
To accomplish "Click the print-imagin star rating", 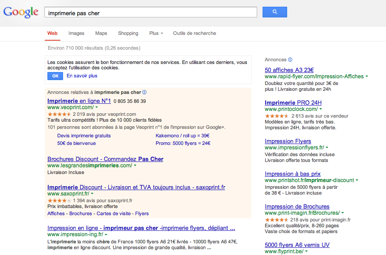I will [x=273, y=220].
